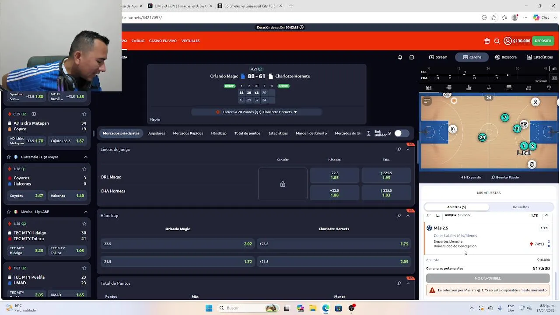Image resolution: width=560 pixels, height=315 pixels.
Task: Select Charlotte Hornets +23.5 at 1.75
Action: pos(334,244)
